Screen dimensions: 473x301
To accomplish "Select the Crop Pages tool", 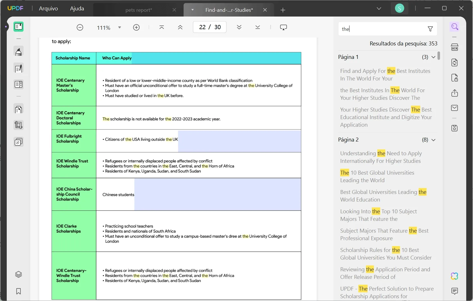I will coord(19,125).
